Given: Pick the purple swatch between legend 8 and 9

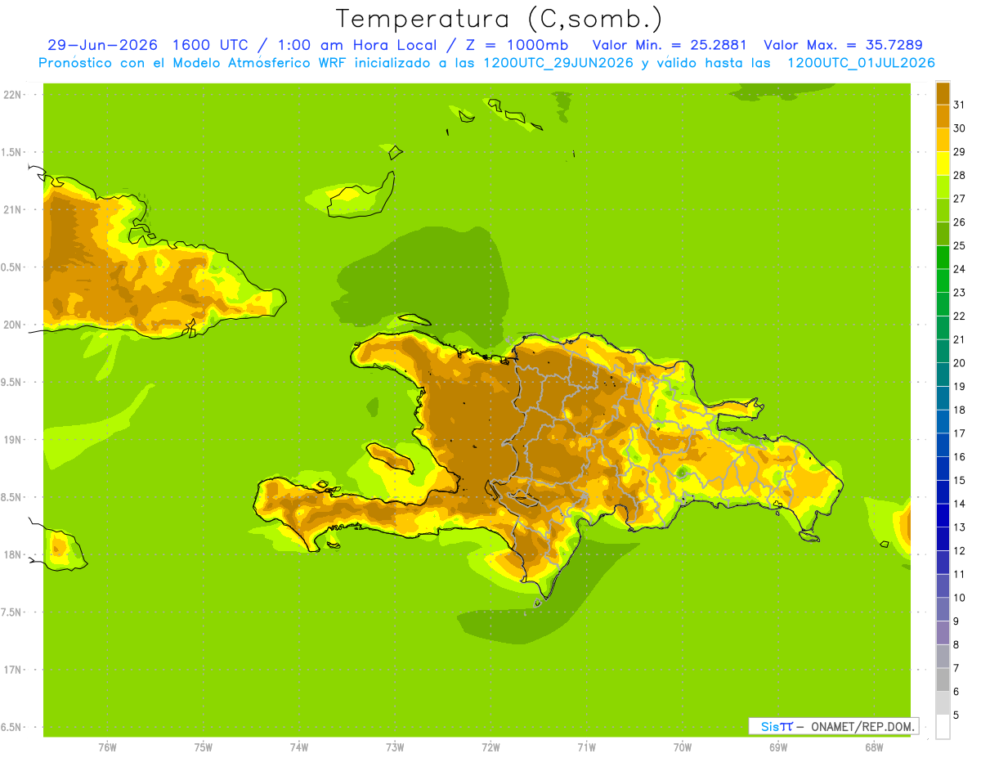Looking at the screenshot, I should [943, 633].
